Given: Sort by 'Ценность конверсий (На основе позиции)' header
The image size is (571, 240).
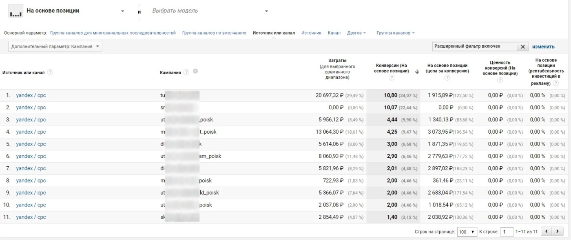Looking at the screenshot, I should pos(500,68).
